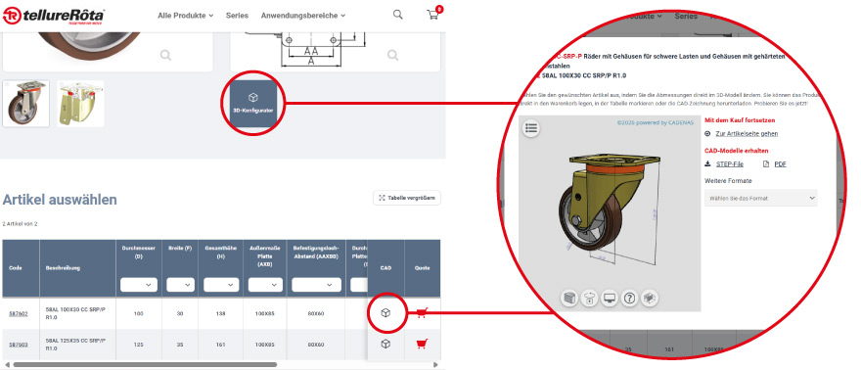This screenshot has width=861, height=370.
Task: Open the list menu icon in 3D viewer
Action: click(x=531, y=128)
